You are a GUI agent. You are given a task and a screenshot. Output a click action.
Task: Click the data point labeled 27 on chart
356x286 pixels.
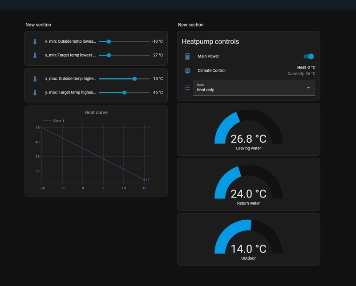tap(144, 180)
